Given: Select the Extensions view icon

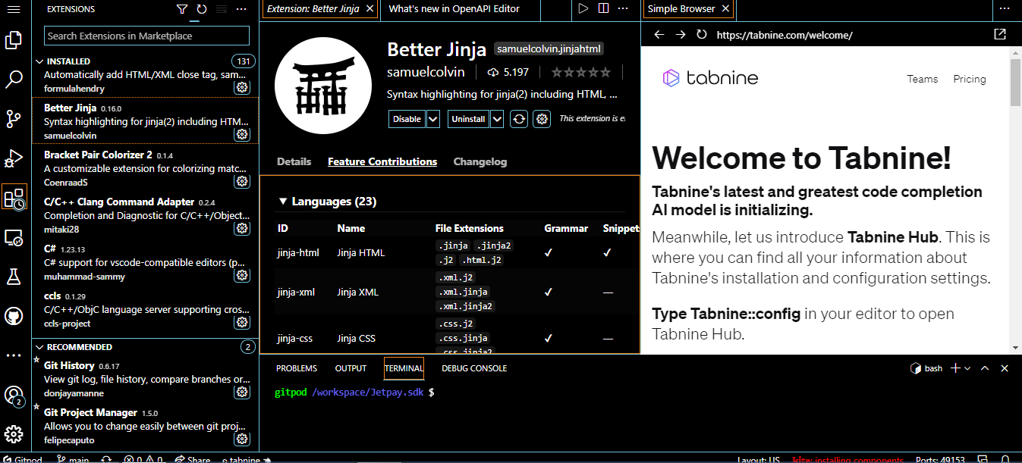Looking at the screenshot, I should [x=14, y=199].
